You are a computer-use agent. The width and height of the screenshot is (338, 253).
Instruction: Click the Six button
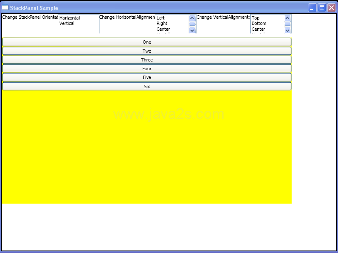coord(147,86)
